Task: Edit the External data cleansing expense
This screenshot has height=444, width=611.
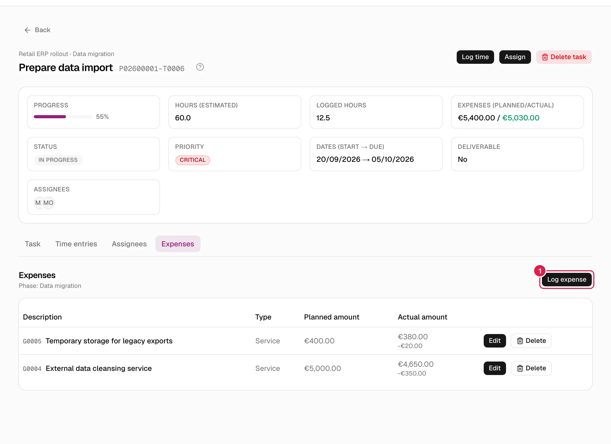Action: click(x=495, y=368)
